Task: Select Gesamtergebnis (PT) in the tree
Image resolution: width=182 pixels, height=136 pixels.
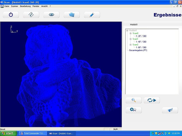Action: tap(138, 50)
